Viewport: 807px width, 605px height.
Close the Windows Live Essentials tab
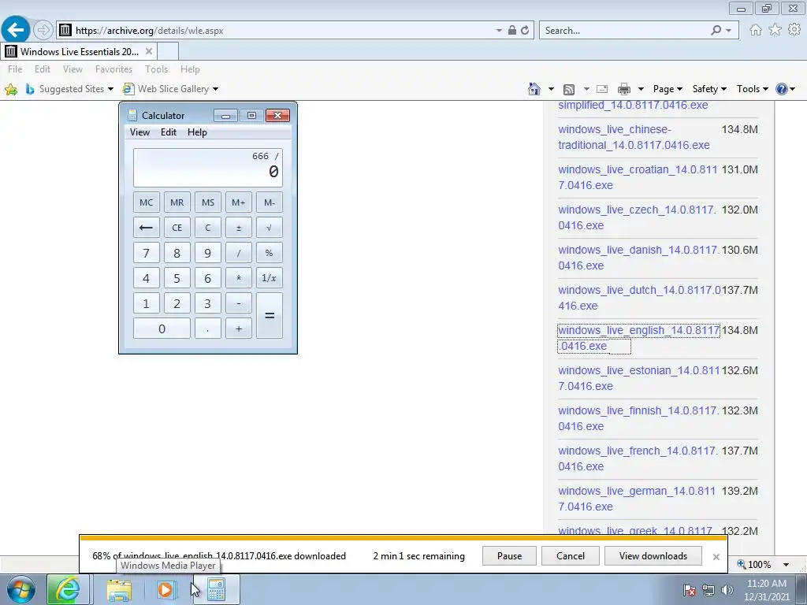click(x=149, y=51)
